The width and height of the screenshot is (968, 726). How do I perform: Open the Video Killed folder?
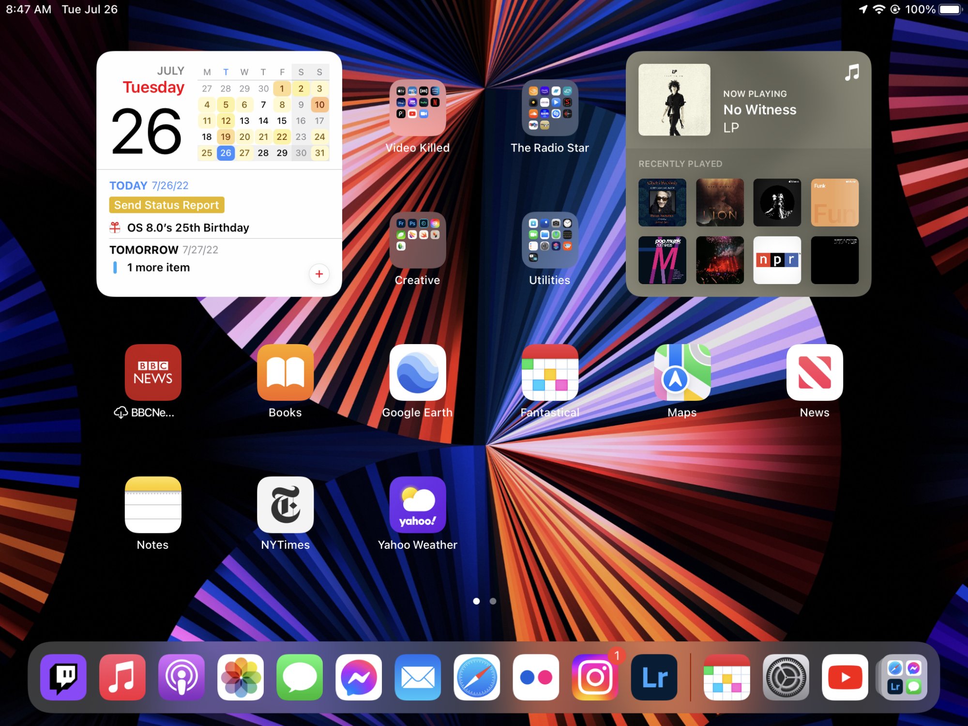tap(417, 108)
